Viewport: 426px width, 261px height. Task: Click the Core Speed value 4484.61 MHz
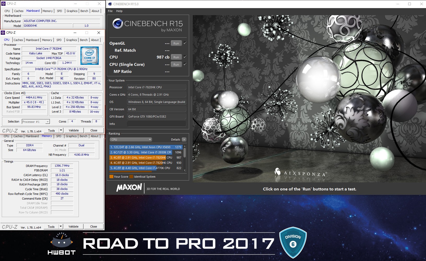click(34, 97)
